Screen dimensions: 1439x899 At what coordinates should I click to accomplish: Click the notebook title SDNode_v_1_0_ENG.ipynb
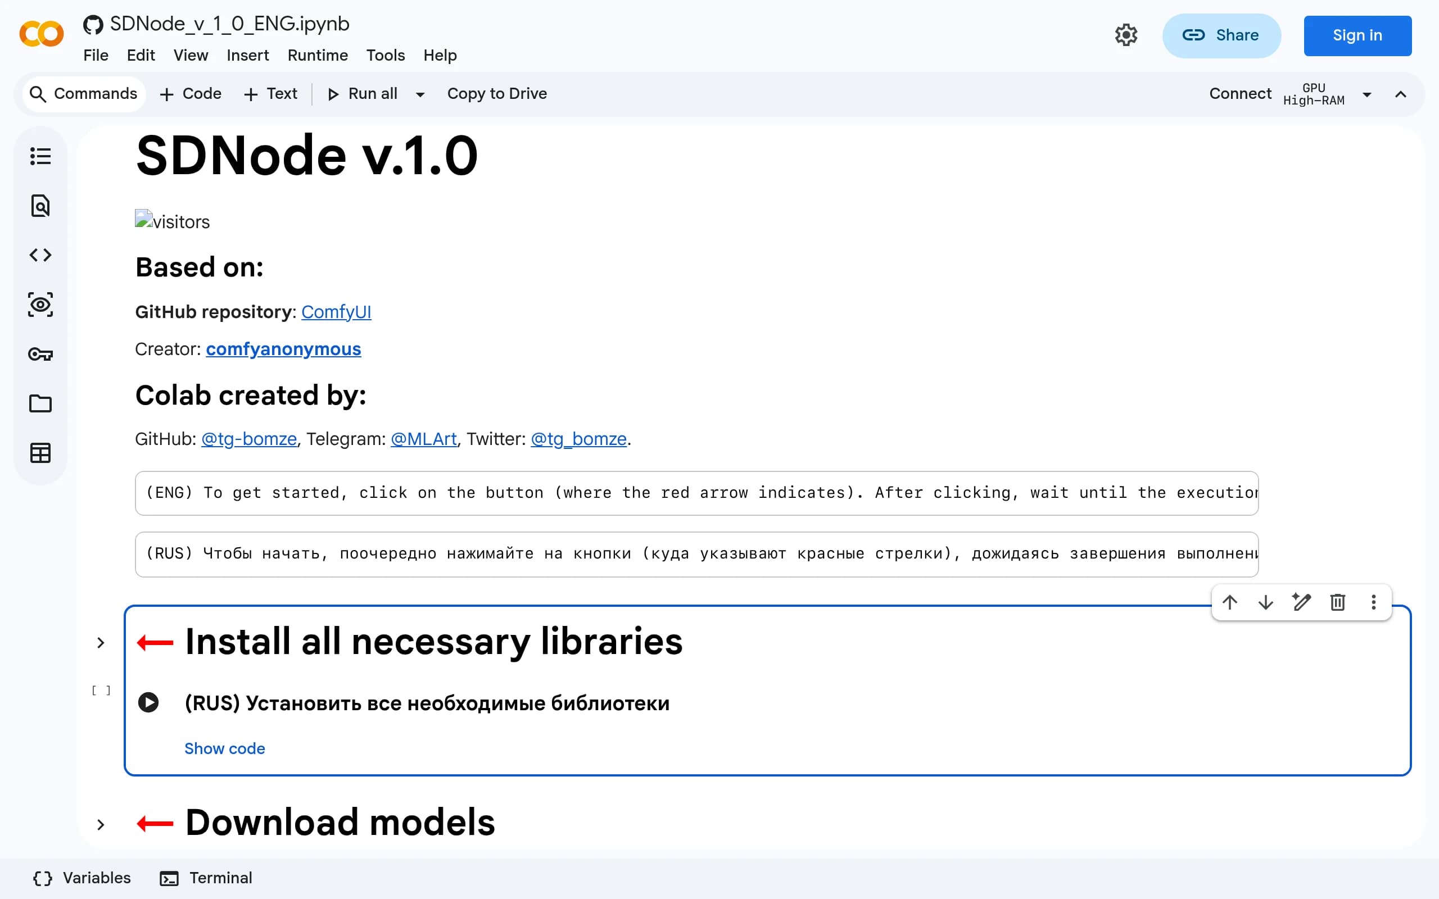pos(229,24)
